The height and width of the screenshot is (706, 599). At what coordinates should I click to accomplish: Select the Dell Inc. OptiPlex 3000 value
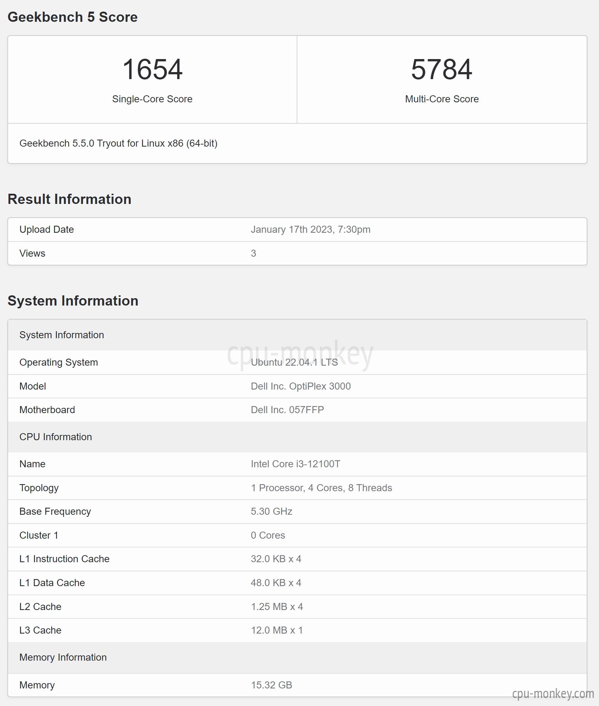[x=301, y=386]
